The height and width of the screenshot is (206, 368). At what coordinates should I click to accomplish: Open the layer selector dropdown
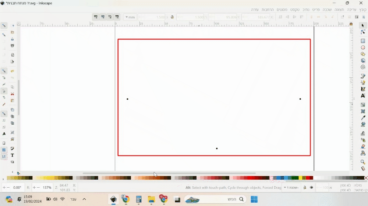291,188
